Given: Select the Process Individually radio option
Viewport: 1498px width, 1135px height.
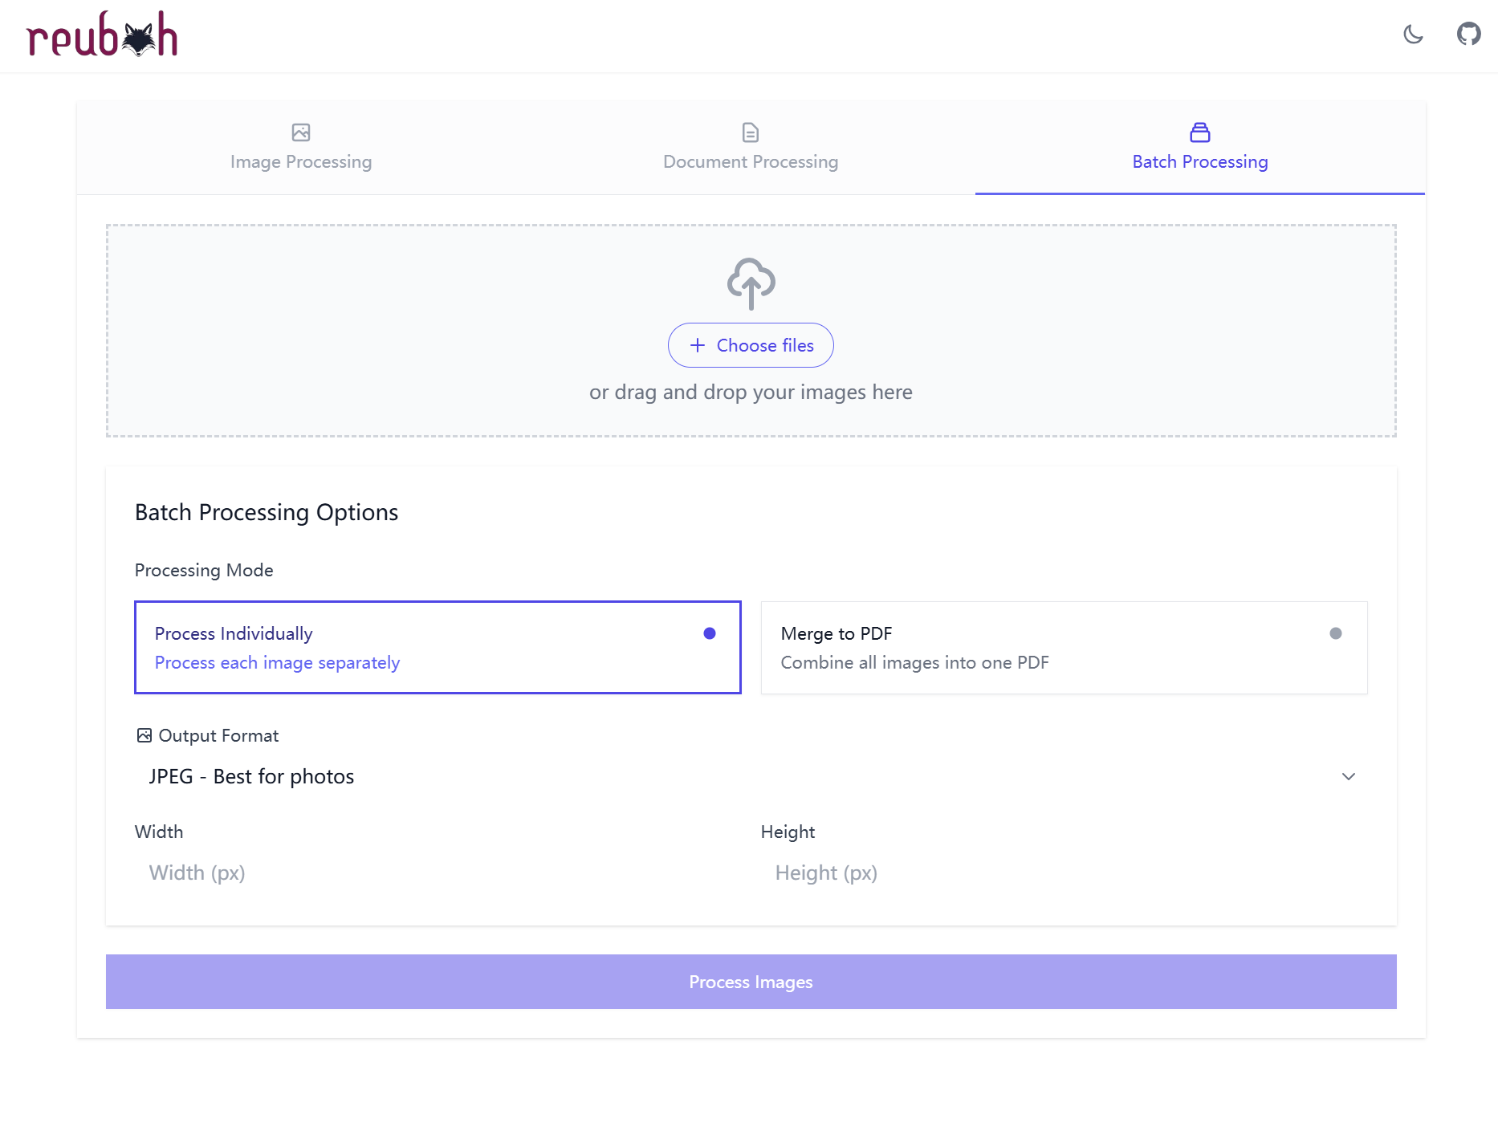Looking at the screenshot, I should pyautogui.click(x=438, y=647).
